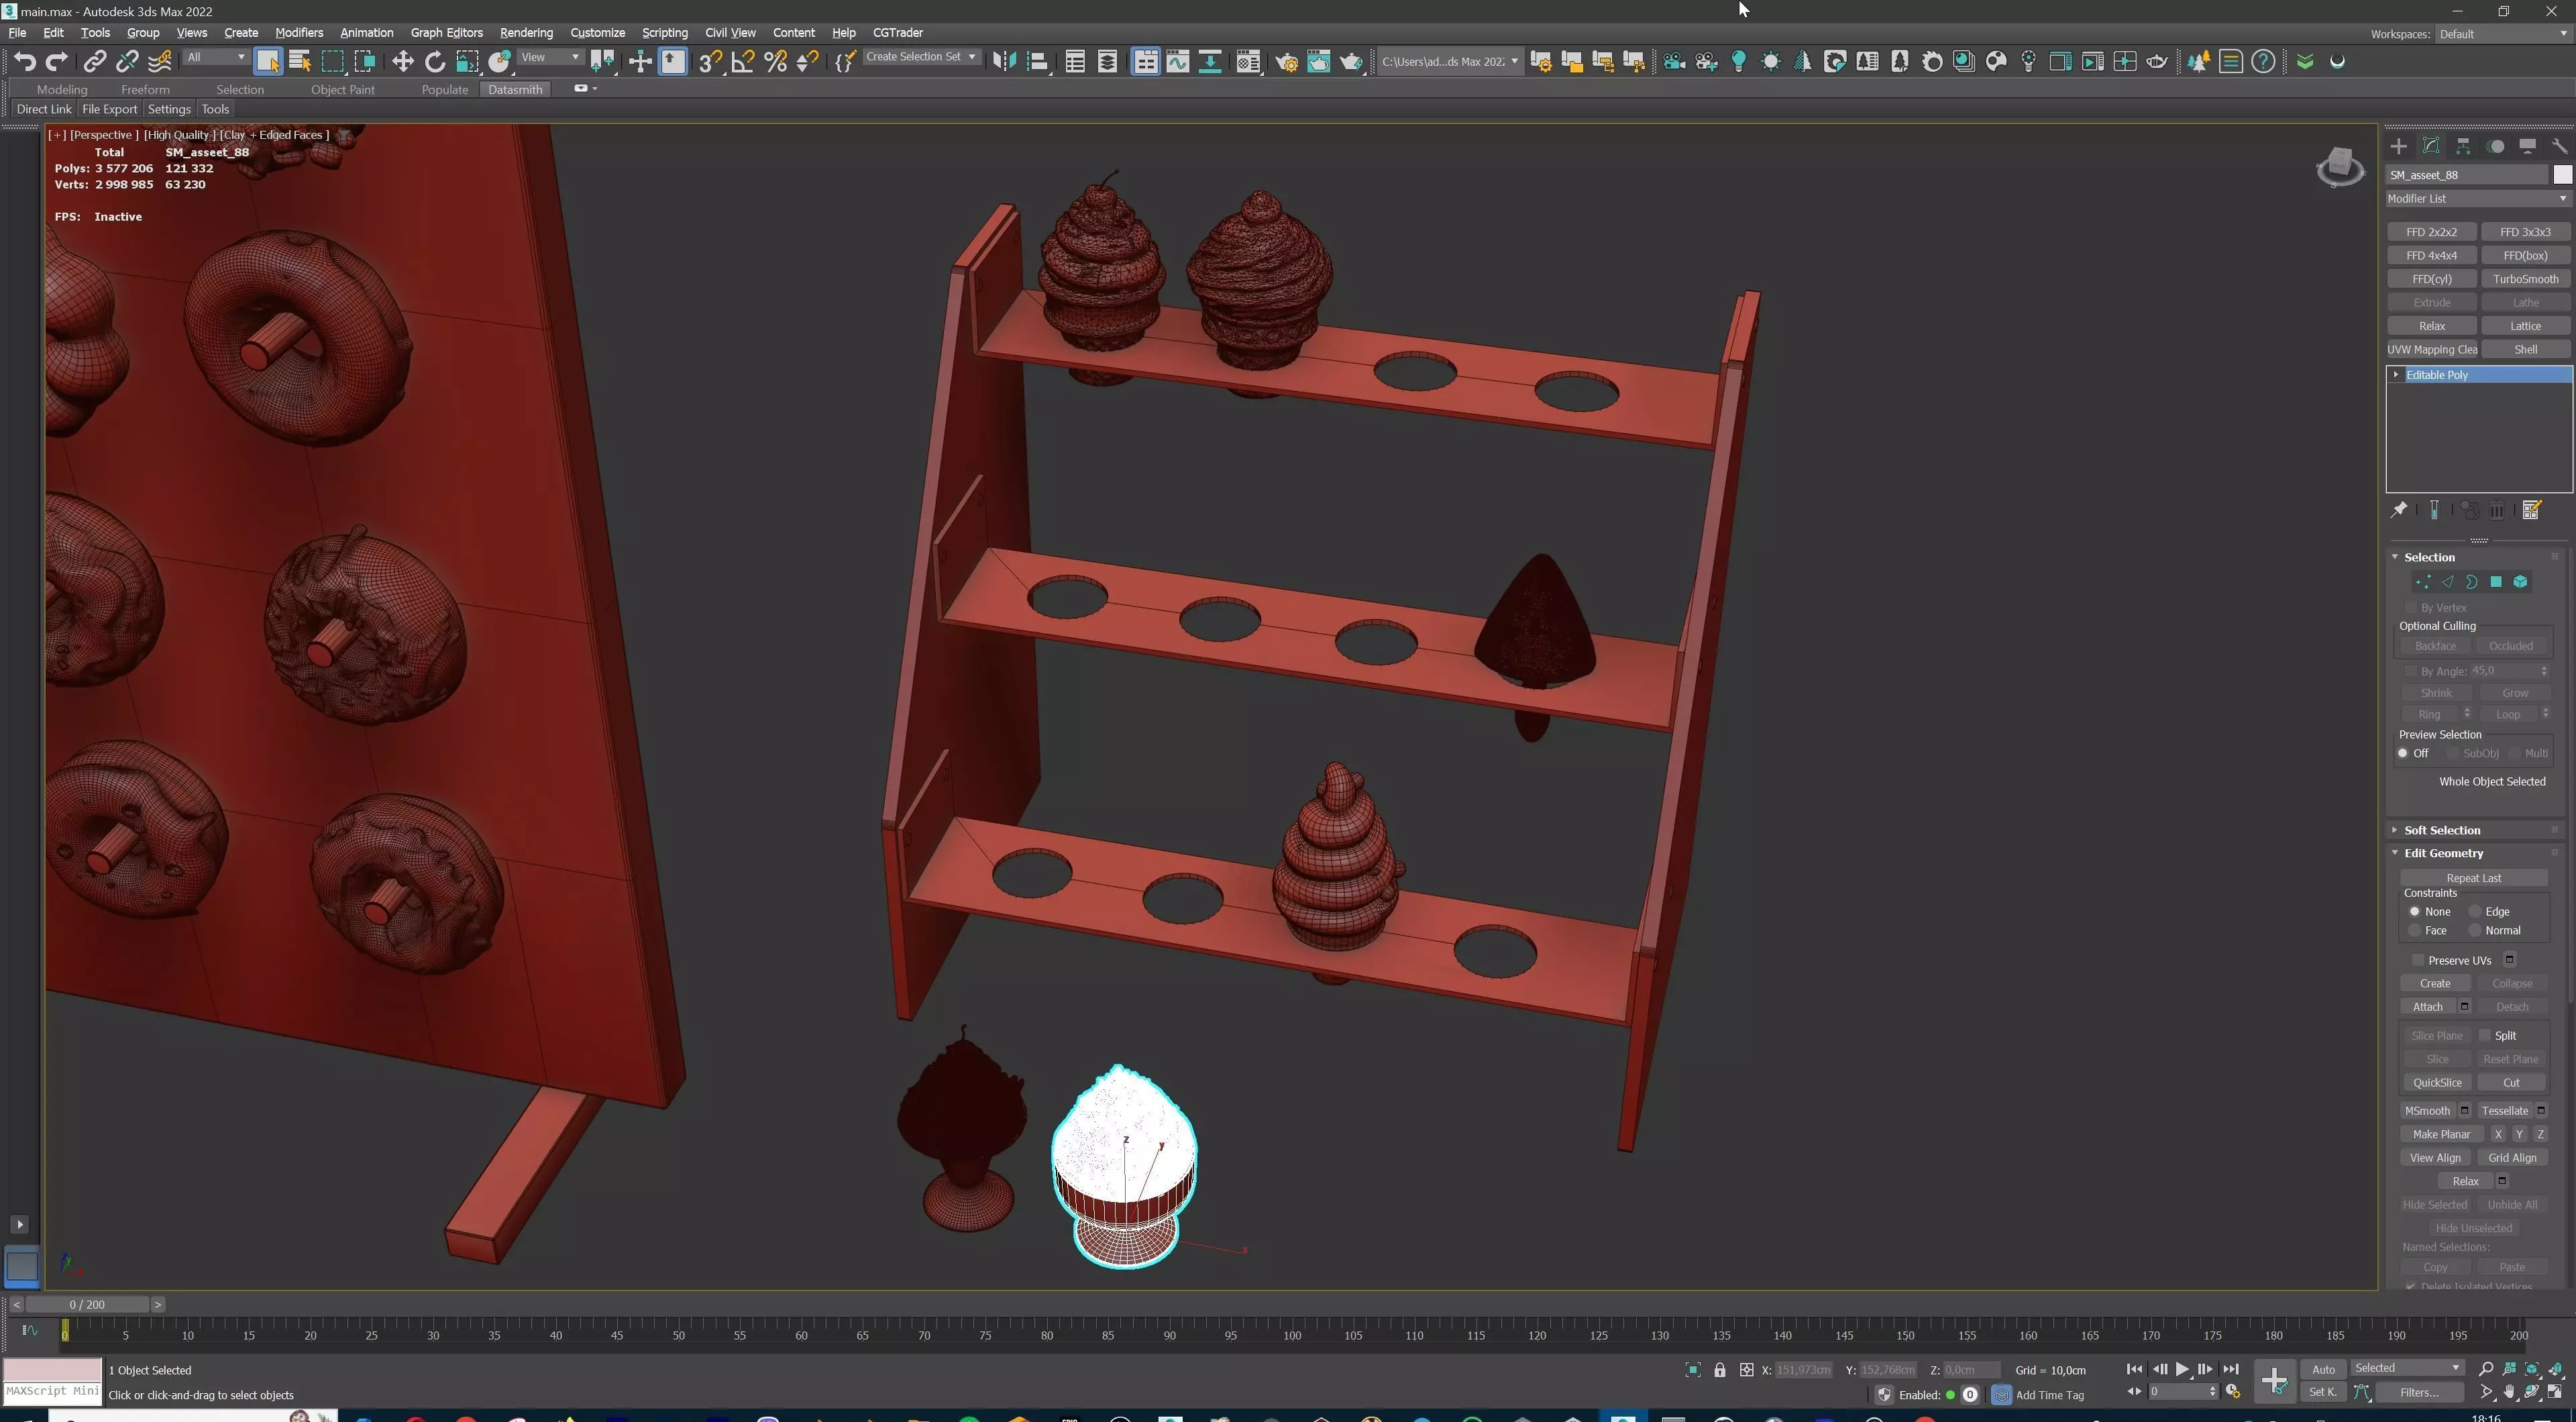Switch to Polygon sub-object level icon
Screen dimensions: 2576x1422
click(x=2496, y=582)
